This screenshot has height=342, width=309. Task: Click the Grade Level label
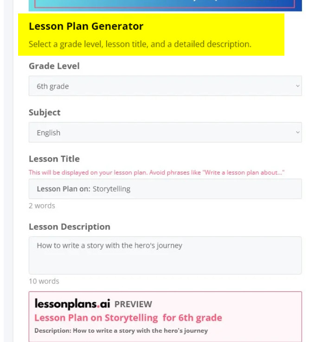click(x=54, y=66)
